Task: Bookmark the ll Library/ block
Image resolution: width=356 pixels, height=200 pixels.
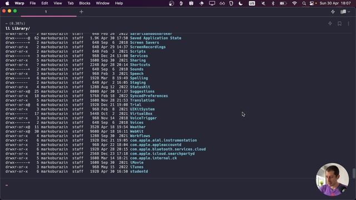Action: coord(339,23)
